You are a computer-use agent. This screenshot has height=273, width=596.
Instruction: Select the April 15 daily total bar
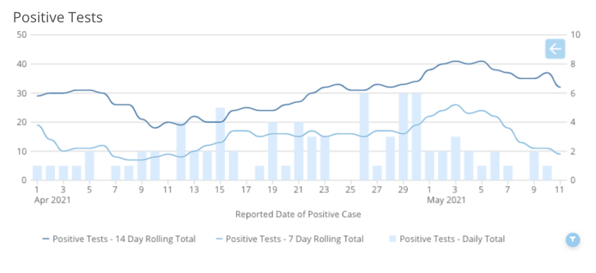[x=220, y=145]
